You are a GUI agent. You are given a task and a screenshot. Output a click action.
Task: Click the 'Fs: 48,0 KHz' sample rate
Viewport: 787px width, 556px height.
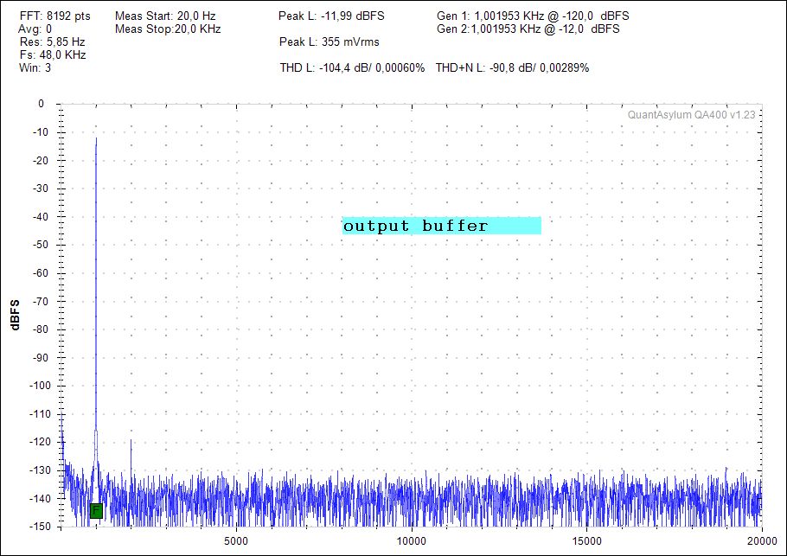point(53,55)
